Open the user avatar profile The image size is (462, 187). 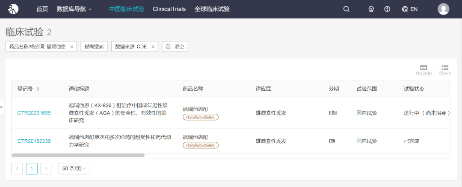(x=443, y=9)
